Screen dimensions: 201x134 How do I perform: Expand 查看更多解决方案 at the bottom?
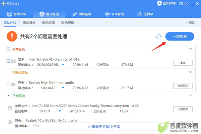tap(104, 127)
